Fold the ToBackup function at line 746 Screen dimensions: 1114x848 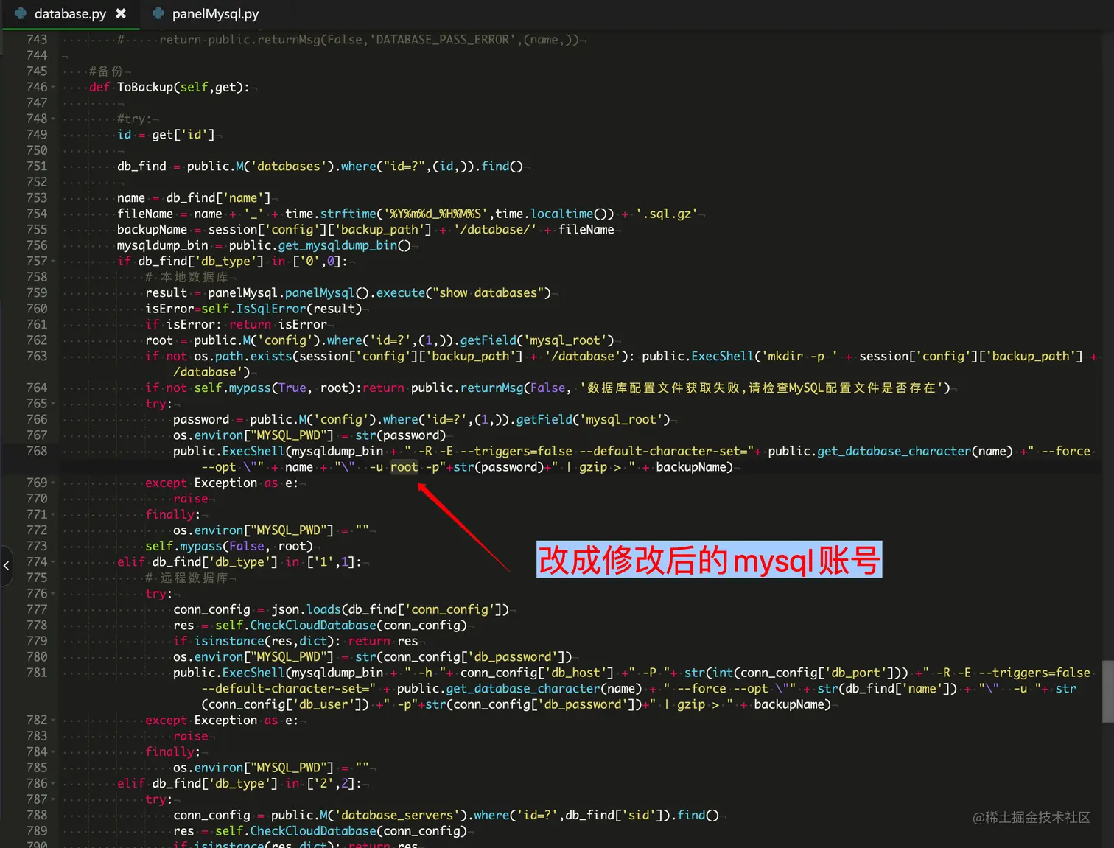53,88
